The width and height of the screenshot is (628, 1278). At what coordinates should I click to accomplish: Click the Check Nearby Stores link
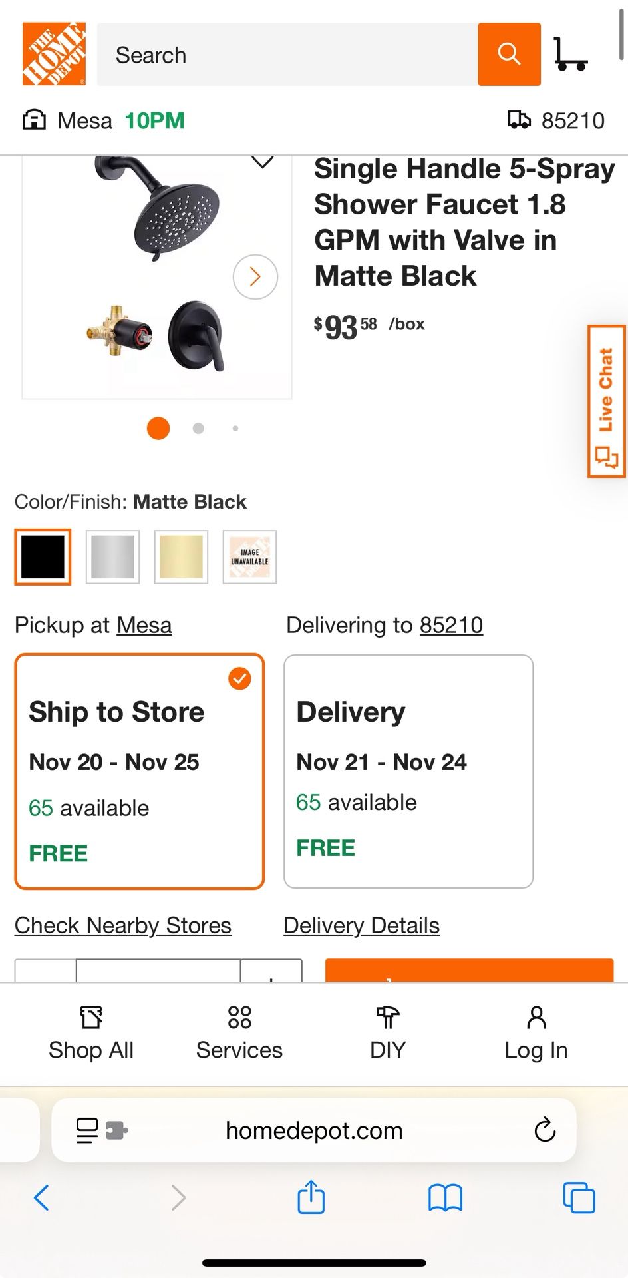click(122, 925)
